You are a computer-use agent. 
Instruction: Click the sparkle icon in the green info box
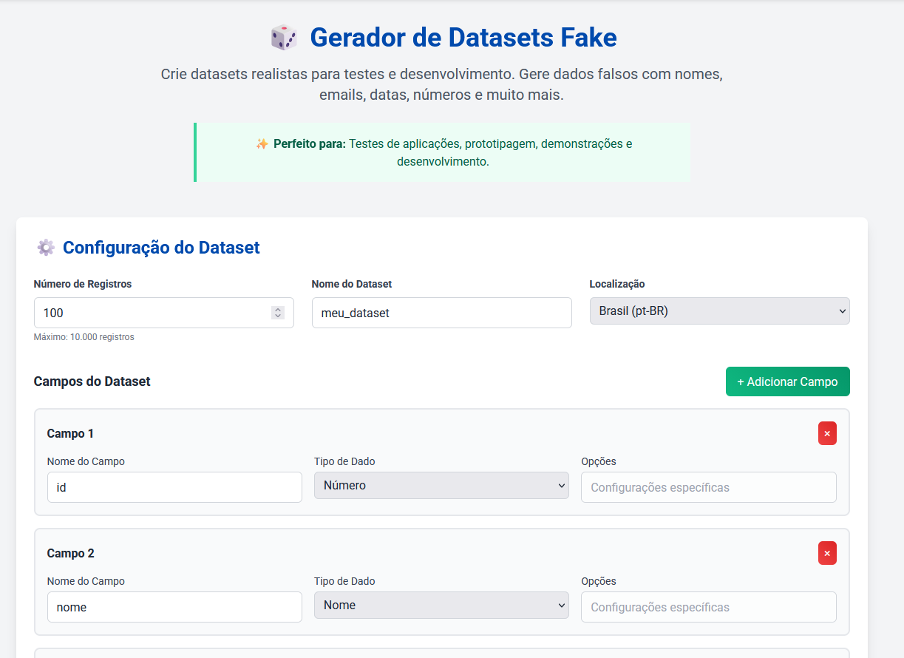tap(262, 145)
